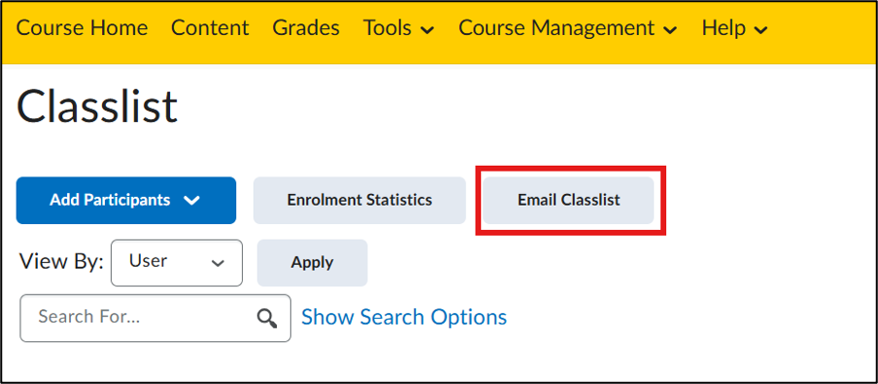This screenshot has height=384, width=878.
Task: Click the white chevron on Add Participants
Action: tap(192, 200)
